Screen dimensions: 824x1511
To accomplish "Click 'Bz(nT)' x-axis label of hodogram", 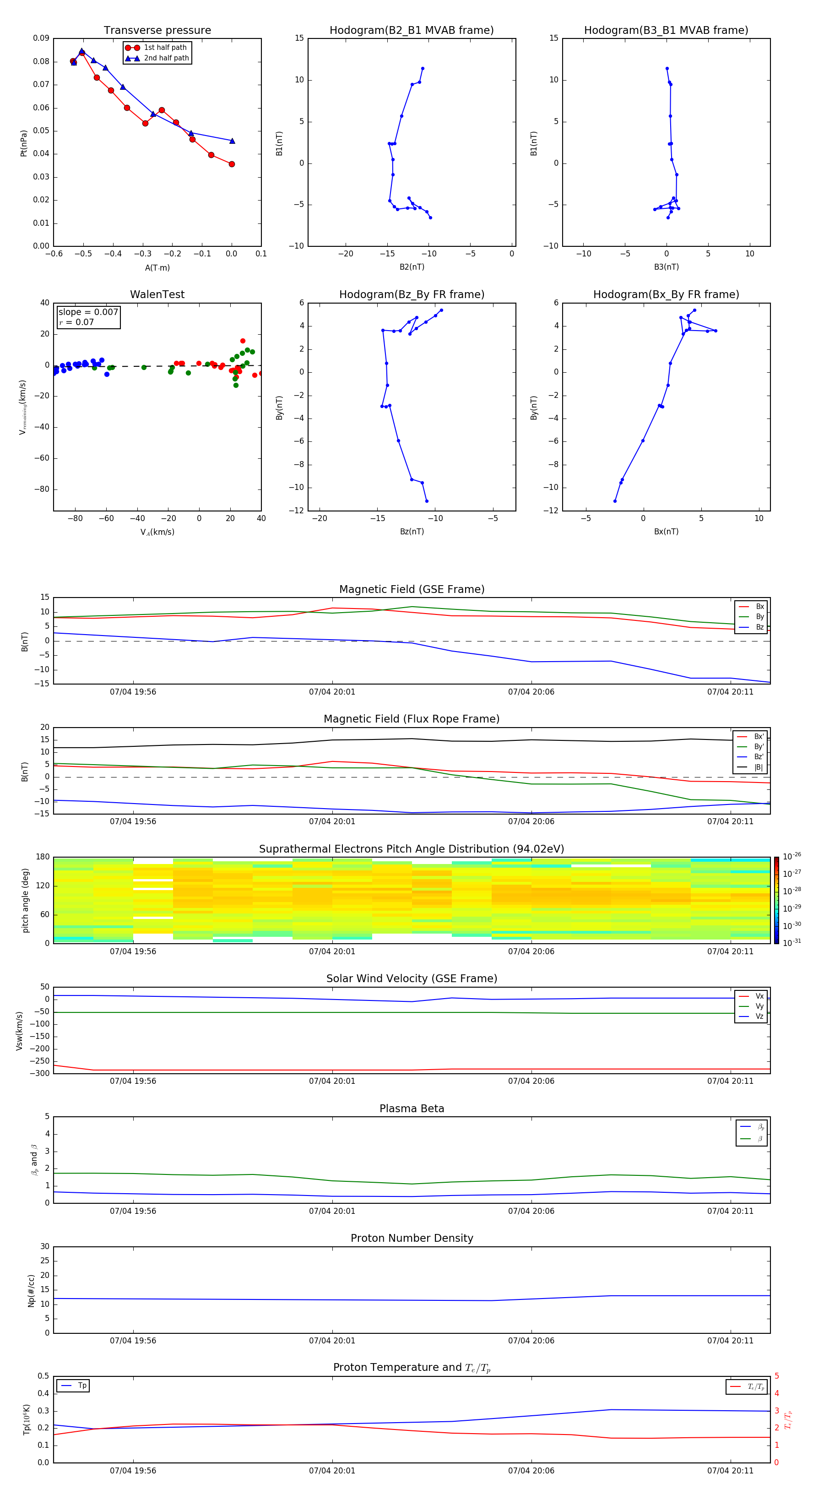I will click(x=412, y=532).
